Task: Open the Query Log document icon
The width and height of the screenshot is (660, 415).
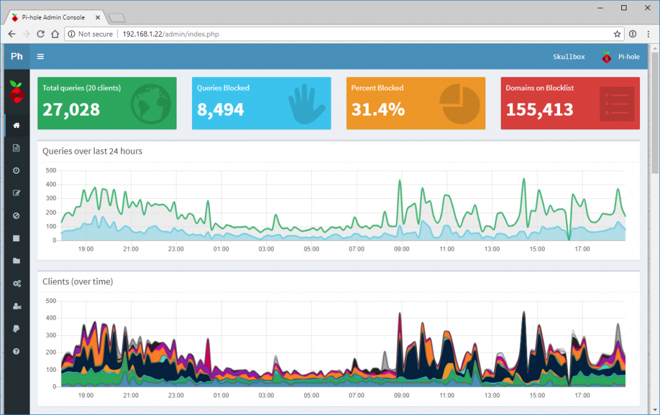Action: [16, 148]
